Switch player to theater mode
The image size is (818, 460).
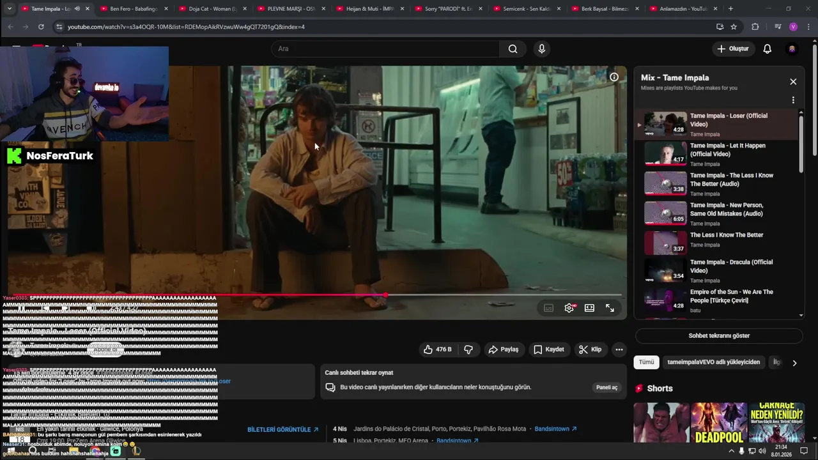coord(589,308)
